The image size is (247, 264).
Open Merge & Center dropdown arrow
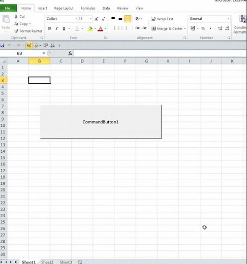[185, 28]
